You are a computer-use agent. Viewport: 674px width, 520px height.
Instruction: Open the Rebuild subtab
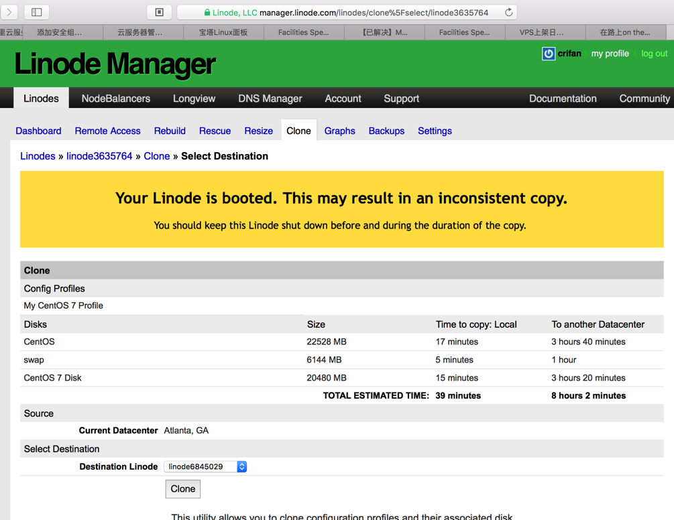(x=170, y=131)
